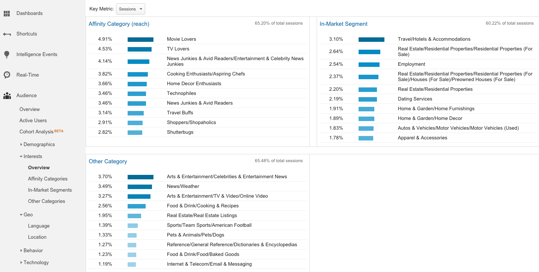The height and width of the screenshot is (272, 539).
Task: Open the Key Metric Sessions dropdown
Action: [131, 9]
